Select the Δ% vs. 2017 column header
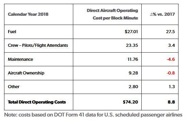The image size is (186, 124). (162, 14)
